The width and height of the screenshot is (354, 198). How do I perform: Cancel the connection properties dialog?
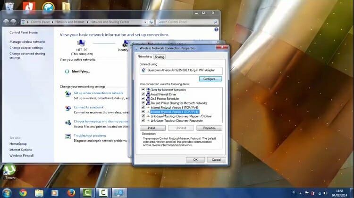pos(216,160)
